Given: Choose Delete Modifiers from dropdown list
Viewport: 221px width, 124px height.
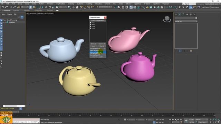Looking at the screenshot, I should pyautogui.click(x=98, y=51).
